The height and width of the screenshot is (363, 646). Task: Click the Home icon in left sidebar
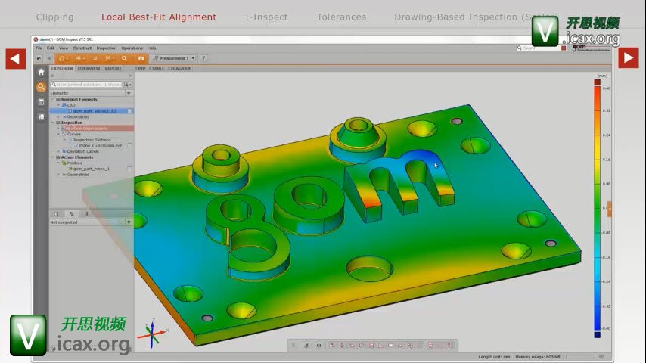point(41,72)
